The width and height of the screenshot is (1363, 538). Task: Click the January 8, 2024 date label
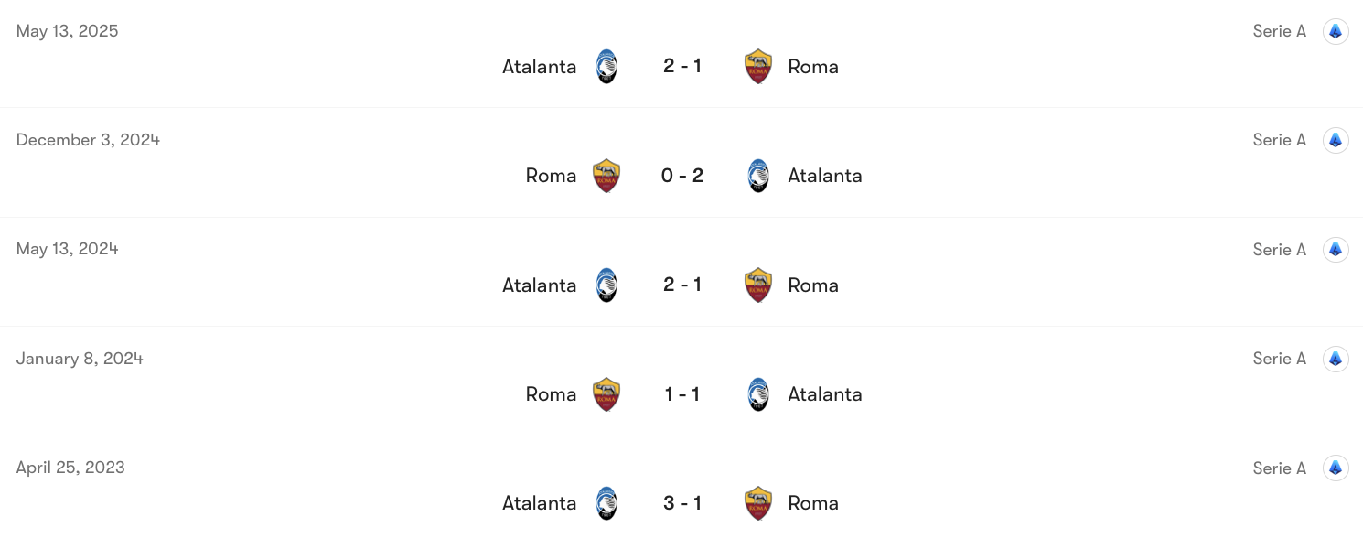click(78, 358)
